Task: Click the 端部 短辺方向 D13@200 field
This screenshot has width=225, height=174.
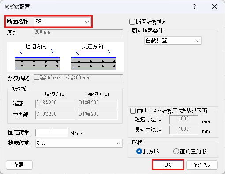Action: [x=55, y=104]
